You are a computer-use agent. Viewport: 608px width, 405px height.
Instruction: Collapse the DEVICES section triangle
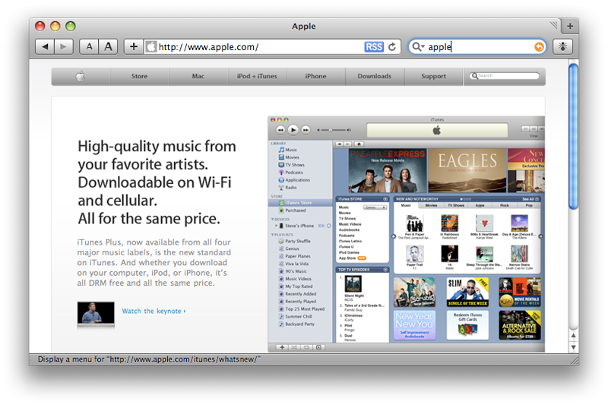(272, 220)
